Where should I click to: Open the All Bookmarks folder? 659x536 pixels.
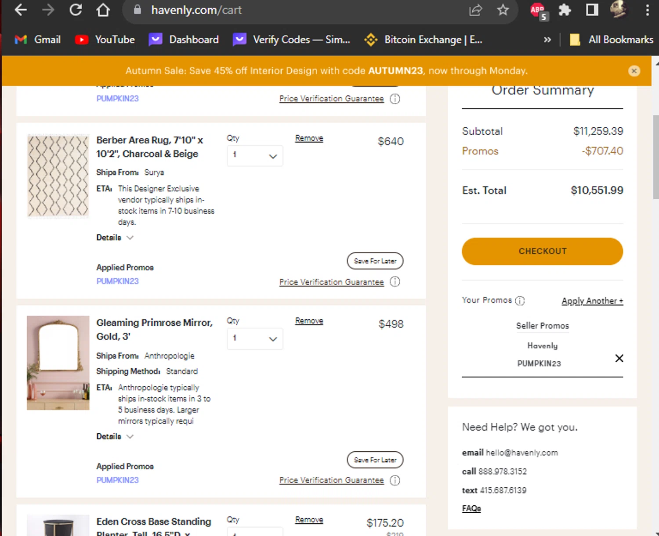611,40
